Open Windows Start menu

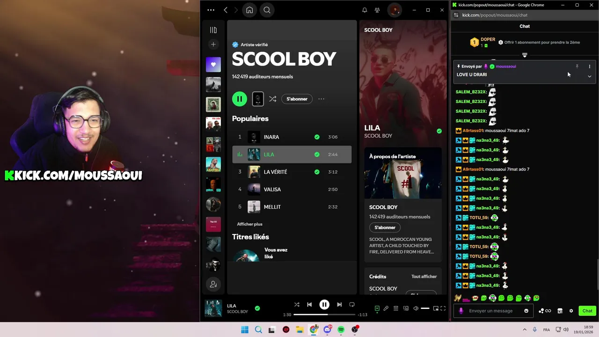point(245,330)
